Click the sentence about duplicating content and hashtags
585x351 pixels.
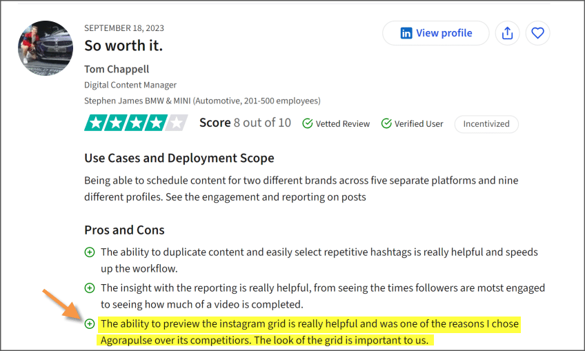tap(319, 260)
